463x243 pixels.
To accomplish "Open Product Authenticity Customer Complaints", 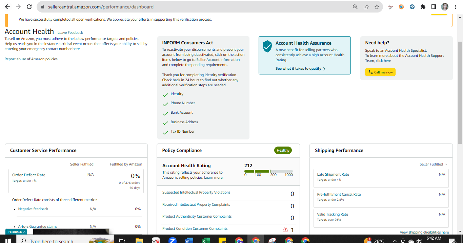I will pyautogui.click(x=197, y=216).
